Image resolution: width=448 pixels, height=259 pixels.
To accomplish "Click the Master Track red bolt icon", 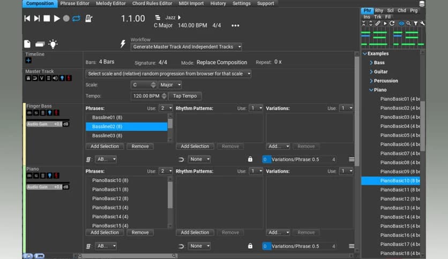I will click(69, 78).
